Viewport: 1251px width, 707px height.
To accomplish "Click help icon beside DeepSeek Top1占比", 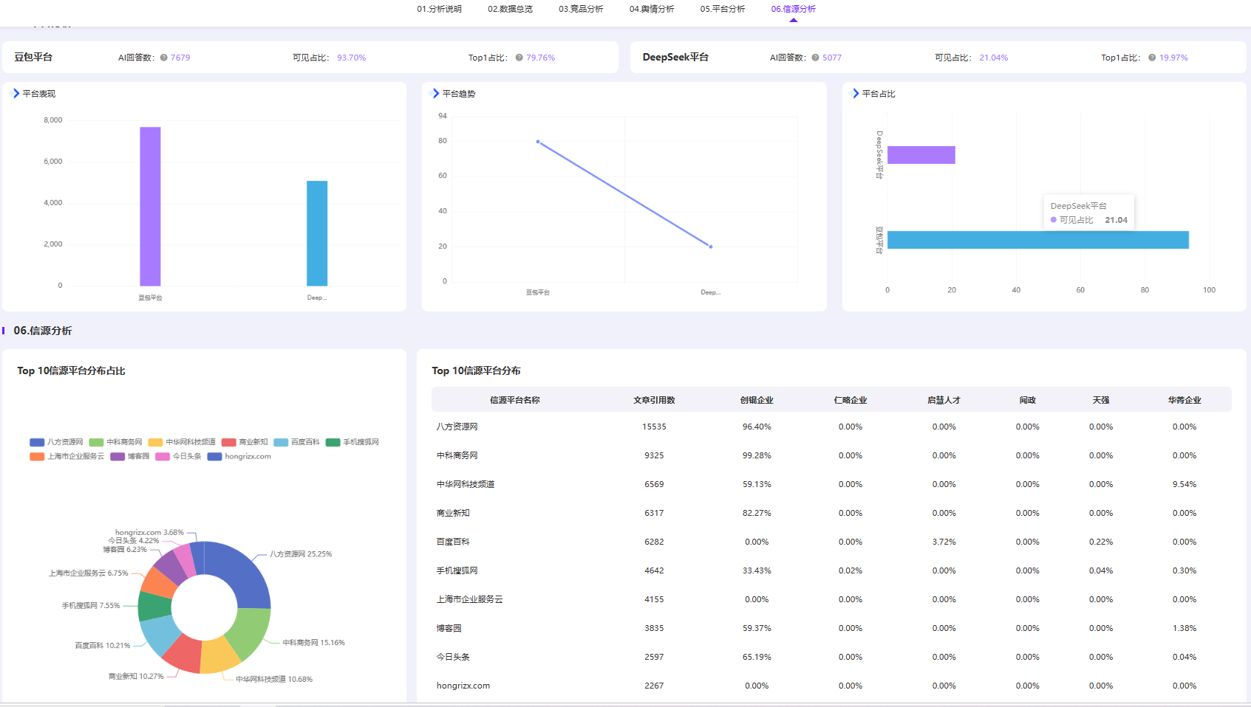I will click(1152, 58).
